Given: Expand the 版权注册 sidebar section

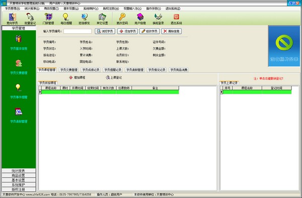Looking at the screenshot, I should pyautogui.click(x=19, y=189).
